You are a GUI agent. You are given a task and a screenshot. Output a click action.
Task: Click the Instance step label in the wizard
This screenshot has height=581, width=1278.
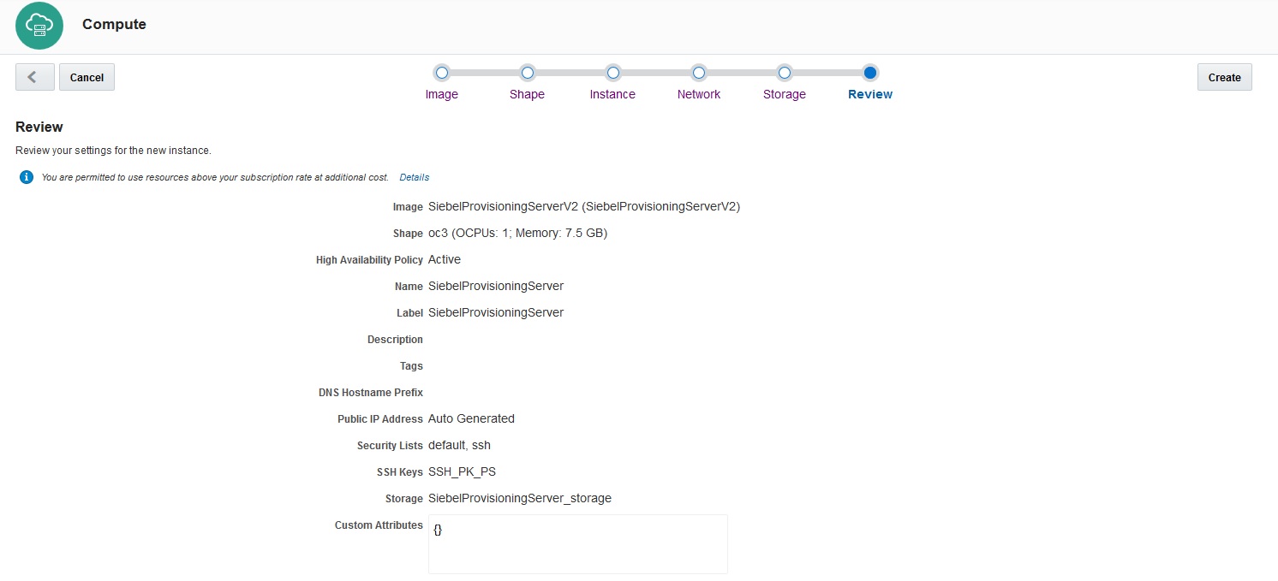tap(612, 94)
